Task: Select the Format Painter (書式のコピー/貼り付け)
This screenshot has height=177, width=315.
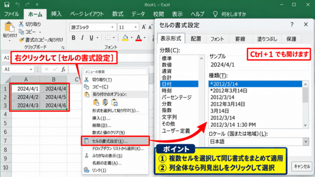Action: pos(41,40)
